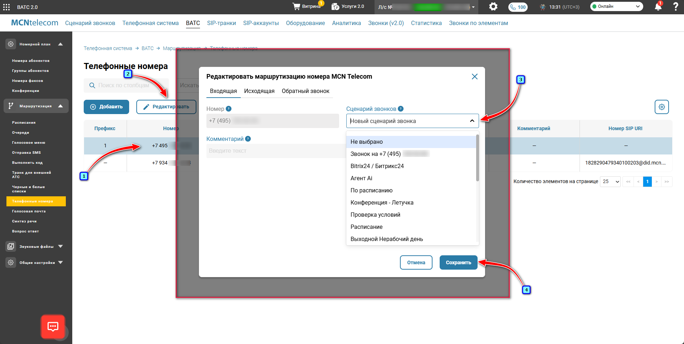This screenshot has width=684, height=344.
Task: Open the Статистика menu
Action: pos(426,23)
